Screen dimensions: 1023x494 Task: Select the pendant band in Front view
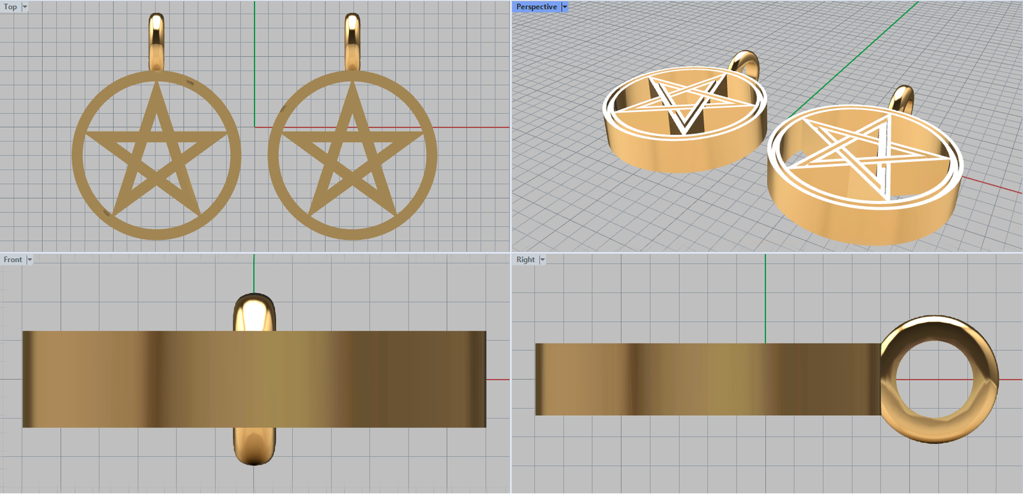[128, 379]
